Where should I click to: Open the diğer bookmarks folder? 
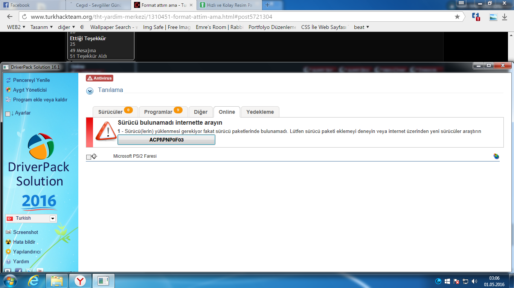[66, 27]
